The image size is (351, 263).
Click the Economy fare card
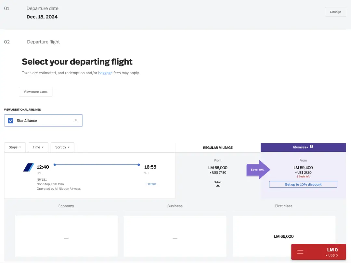[x=66, y=236]
